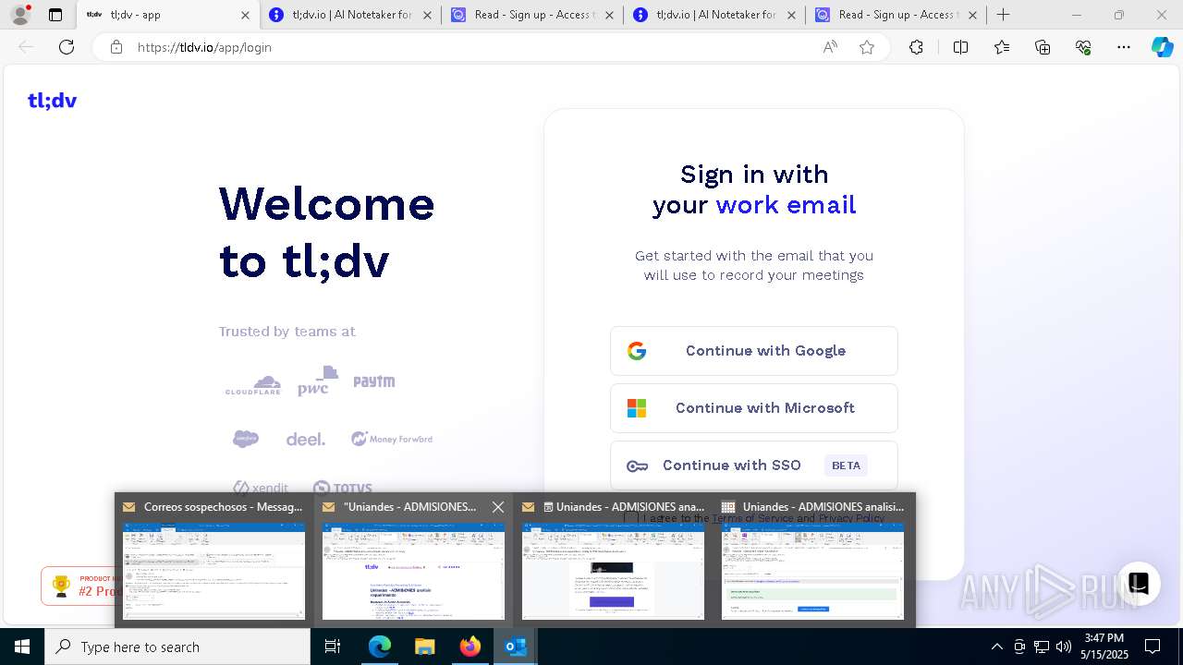
Task: Open the Copilot sidebar
Action: coord(1163,47)
